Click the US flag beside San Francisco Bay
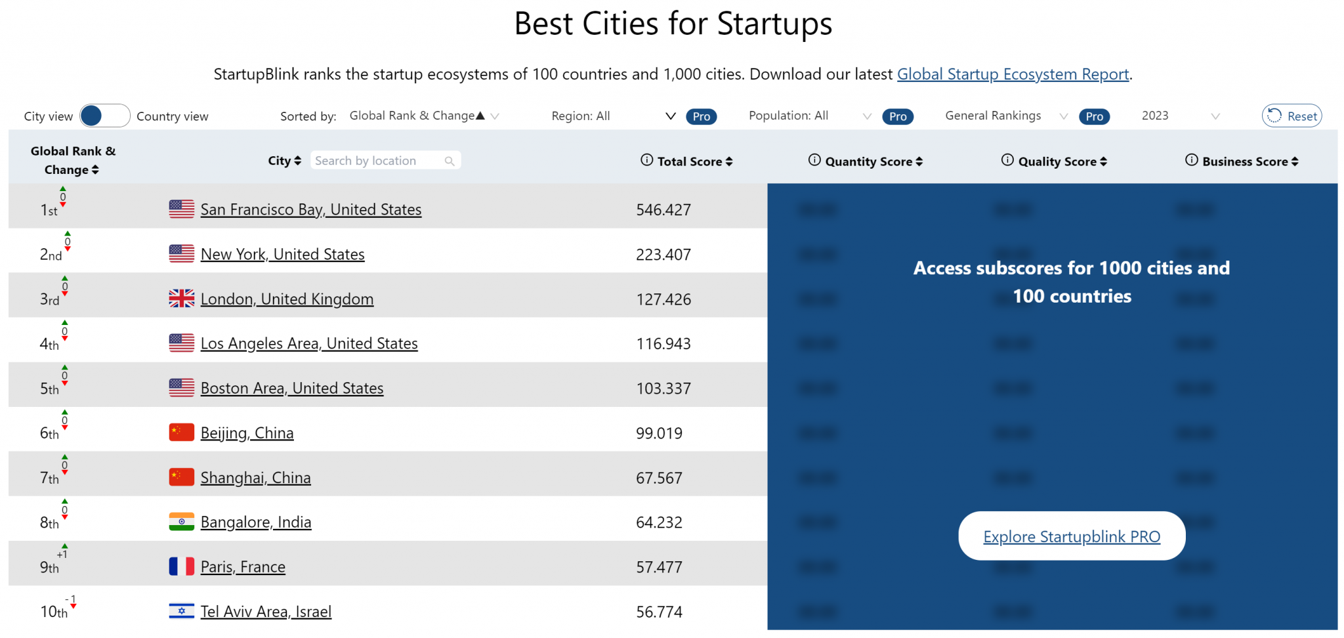This screenshot has width=1344, height=638. point(180,209)
